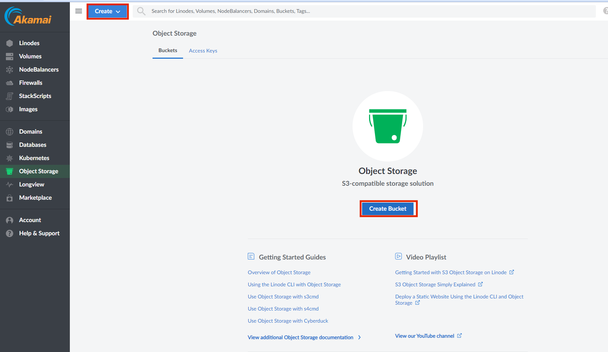The width and height of the screenshot is (608, 352).
Task: Click the Domains globe icon in sidebar
Action: click(10, 132)
